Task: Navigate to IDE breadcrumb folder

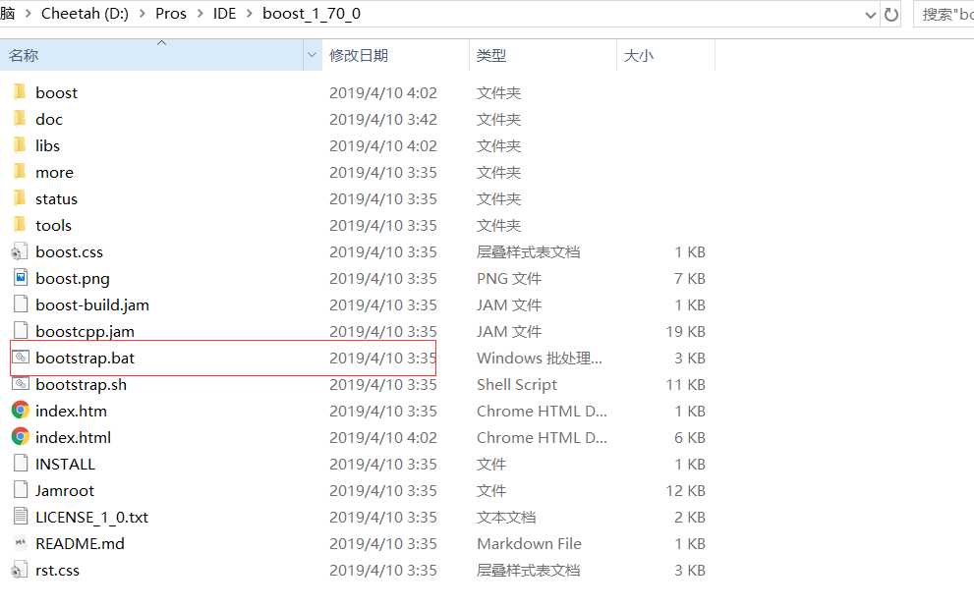Action: (224, 14)
